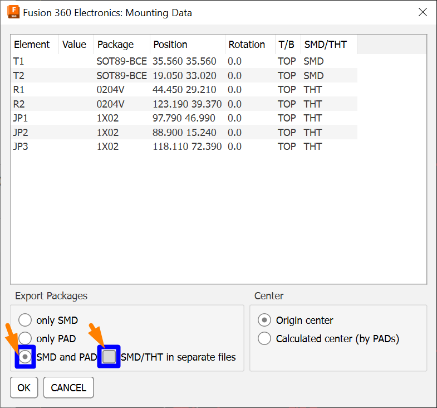Sort by the Position column header

[188, 45]
